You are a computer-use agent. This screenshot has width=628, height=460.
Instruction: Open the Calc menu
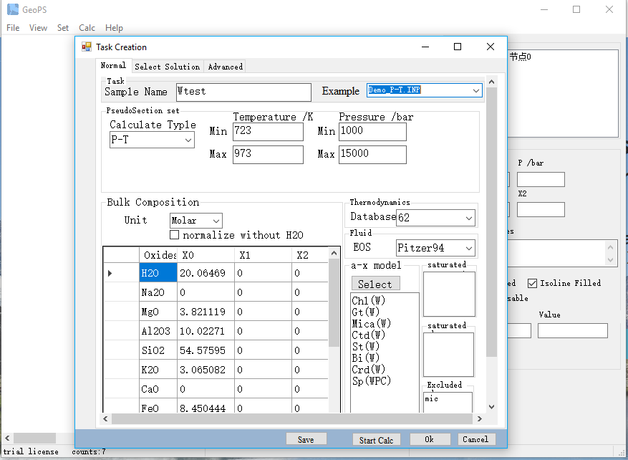pos(87,28)
